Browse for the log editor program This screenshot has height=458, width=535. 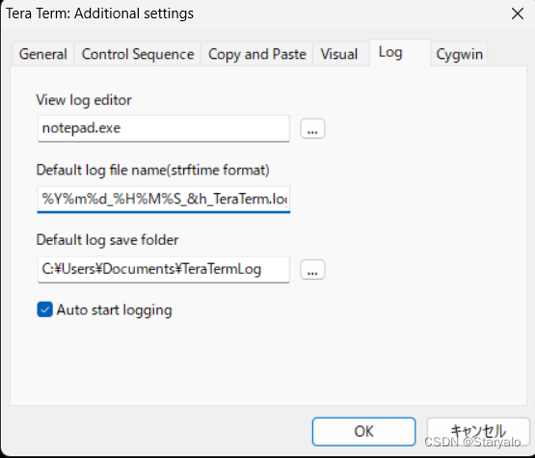point(312,128)
